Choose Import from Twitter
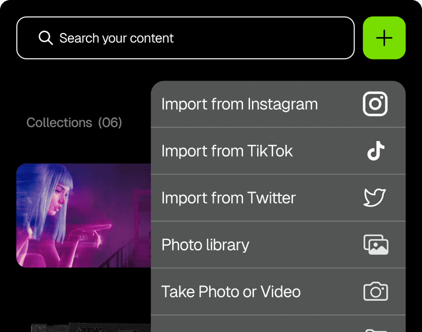Screen dimensions: 422x332 coord(228,197)
